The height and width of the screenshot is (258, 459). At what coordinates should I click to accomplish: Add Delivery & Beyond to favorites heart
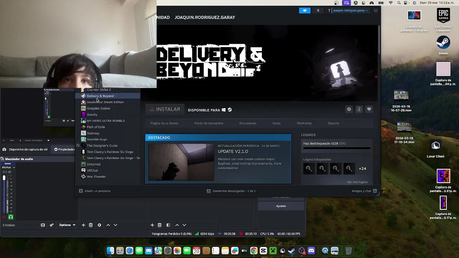pos(369,109)
